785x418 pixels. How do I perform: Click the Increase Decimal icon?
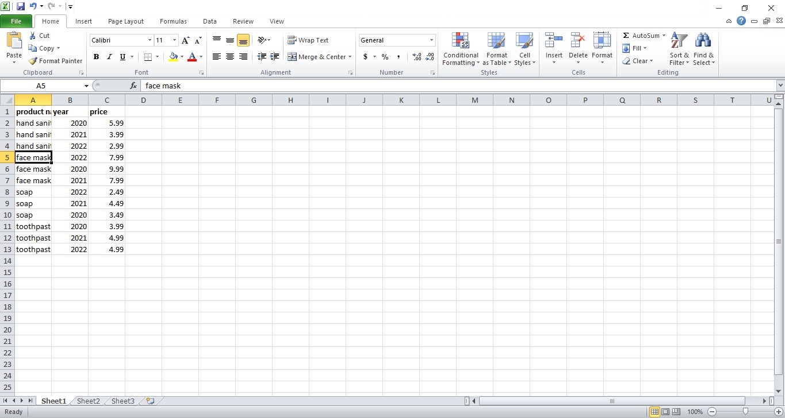(x=417, y=57)
